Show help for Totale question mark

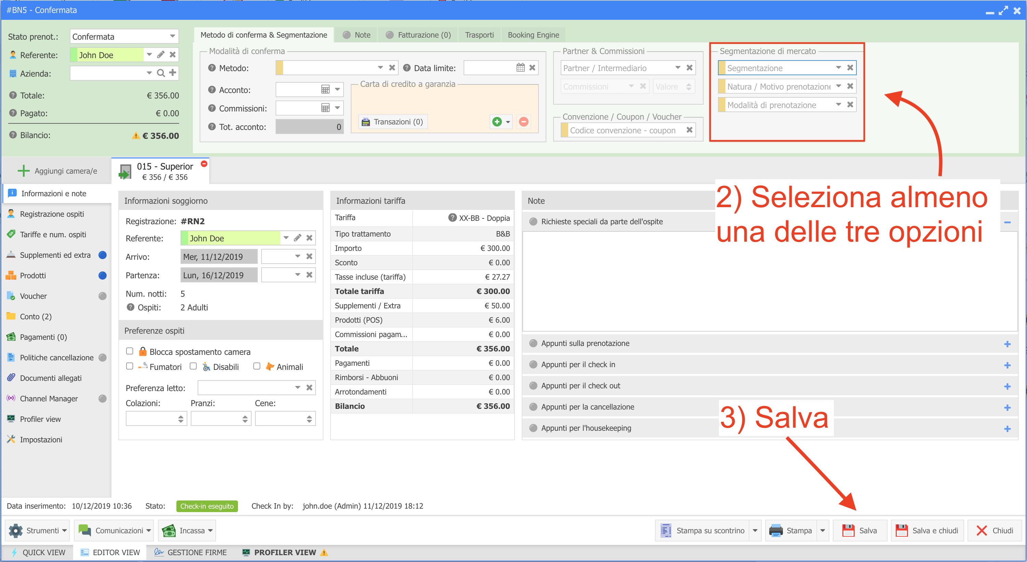[x=13, y=95]
